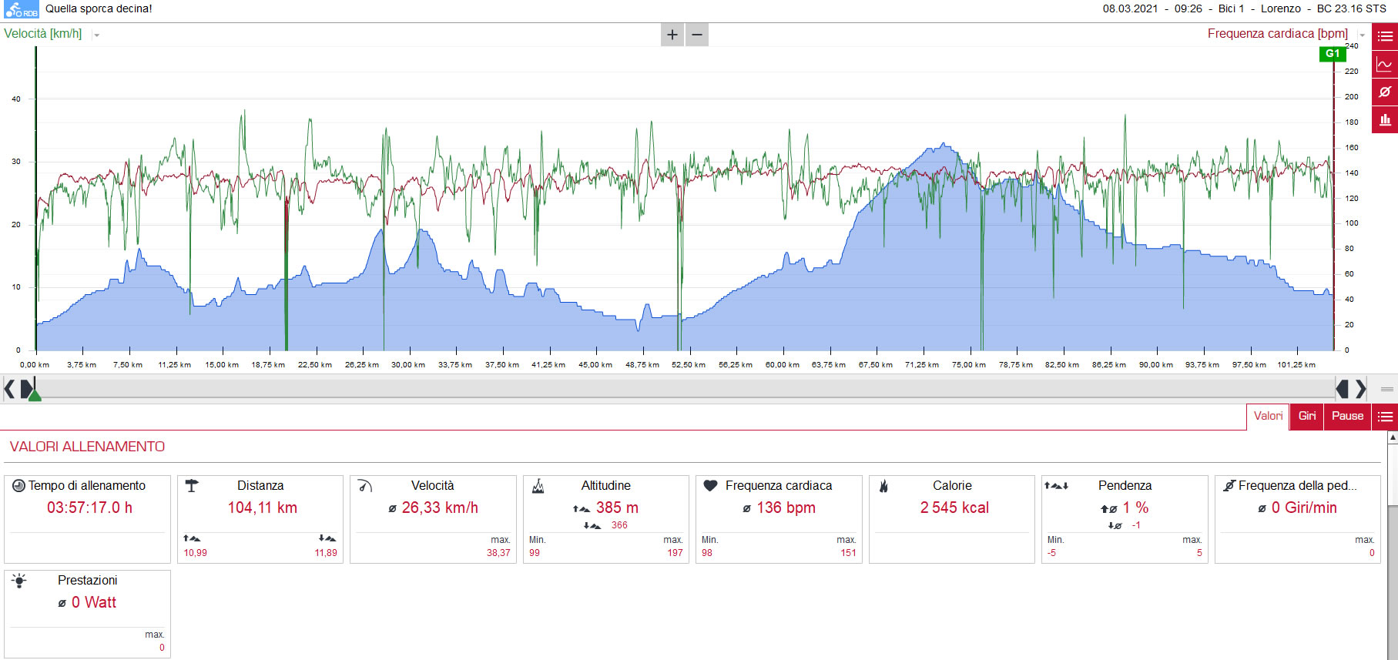Viewport: 1398px width, 660px height.
Task: Toggle the average value icon
Action: (x=1385, y=92)
